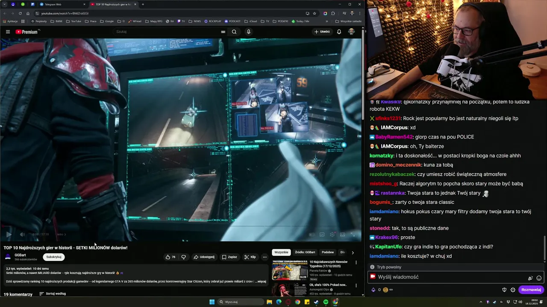Open subtitles option in the player

[322, 235]
